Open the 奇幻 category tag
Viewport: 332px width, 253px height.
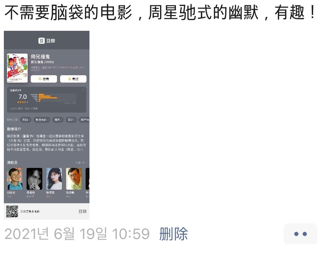pos(71,120)
